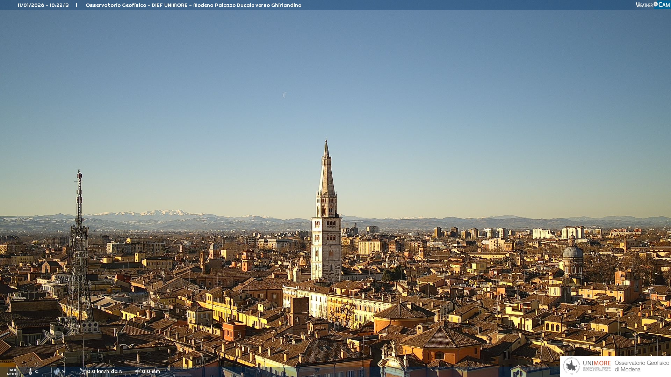671x377 pixels.
Task: Click the date and time stamp
Action: tap(43, 5)
